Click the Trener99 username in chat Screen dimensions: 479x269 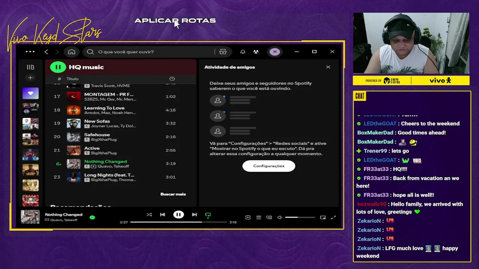(375, 151)
